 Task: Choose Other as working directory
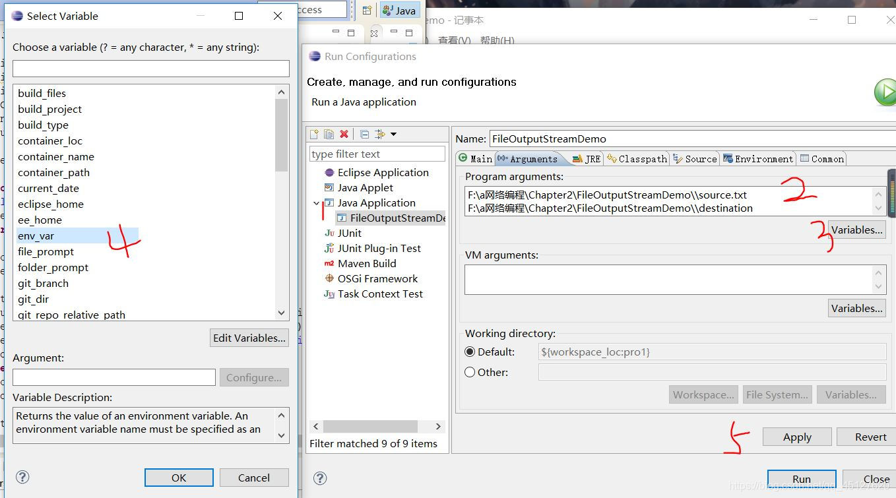(469, 372)
